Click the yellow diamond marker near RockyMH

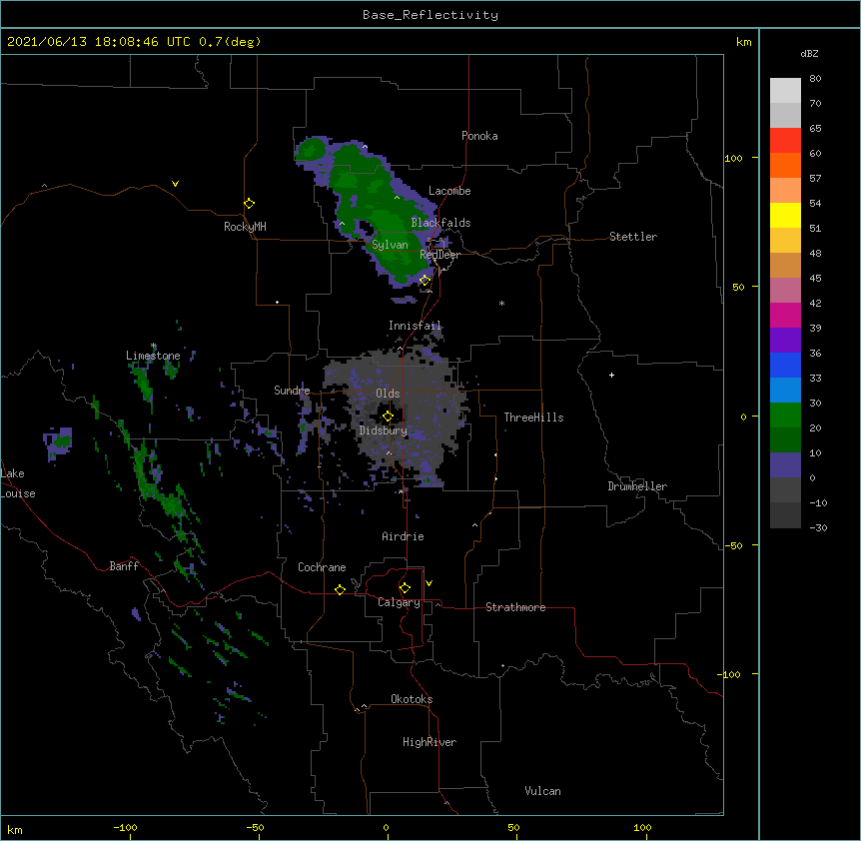(x=249, y=203)
